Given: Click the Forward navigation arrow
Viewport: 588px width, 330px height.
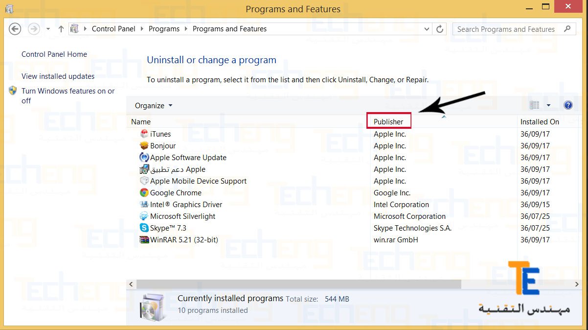Looking at the screenshot, I should 34,29.
